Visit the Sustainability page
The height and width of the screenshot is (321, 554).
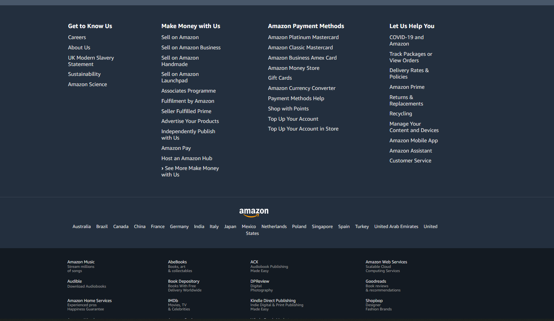[x=85, y=74]
